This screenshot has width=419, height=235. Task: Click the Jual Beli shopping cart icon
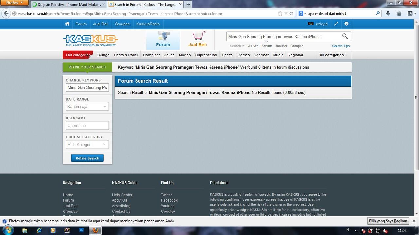[199, 36]
